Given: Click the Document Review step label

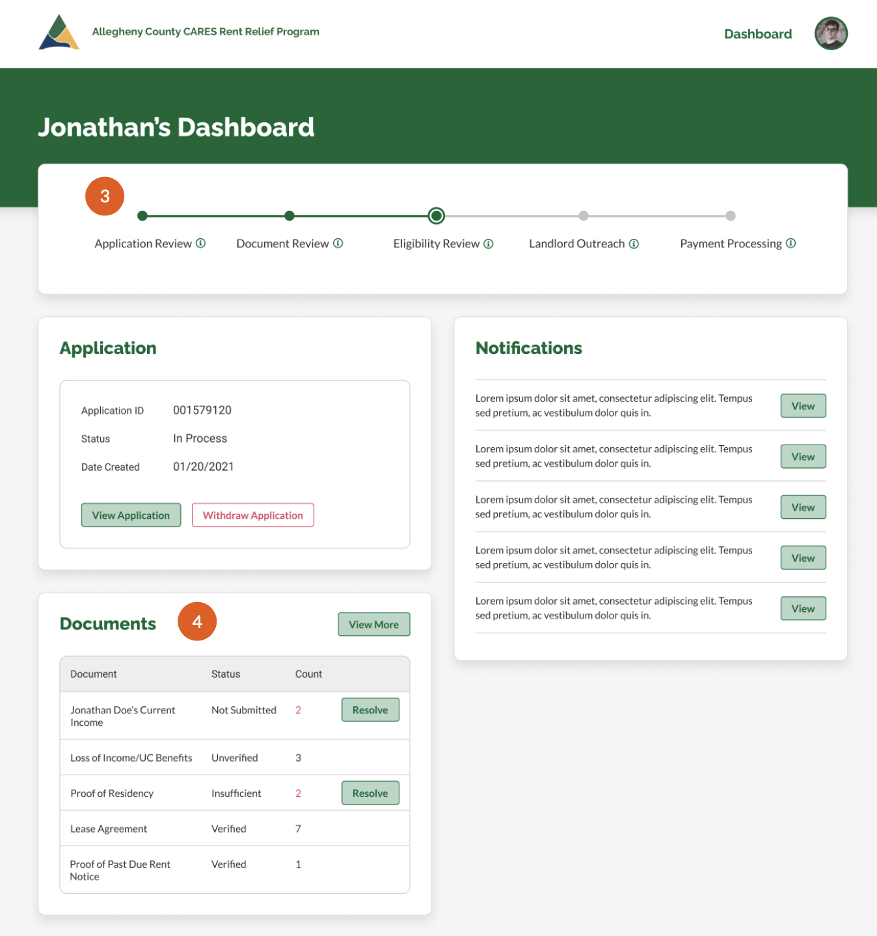Looking at the screenshot, I should [282, 243].
